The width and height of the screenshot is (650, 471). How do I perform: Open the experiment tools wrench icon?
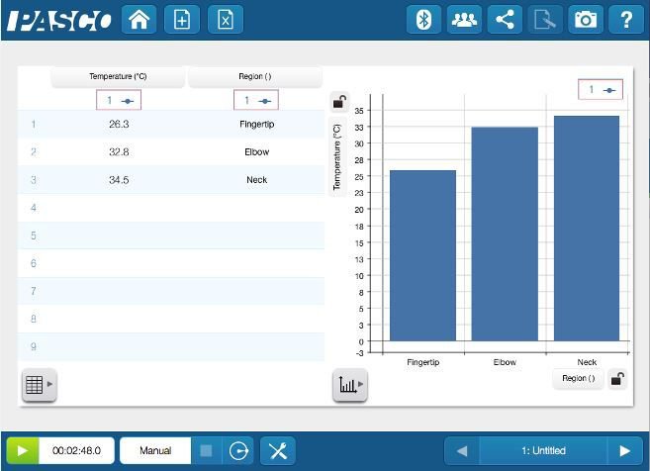278,450
